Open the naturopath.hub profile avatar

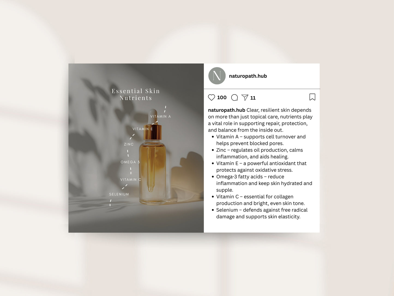click(x=217, y=76)
